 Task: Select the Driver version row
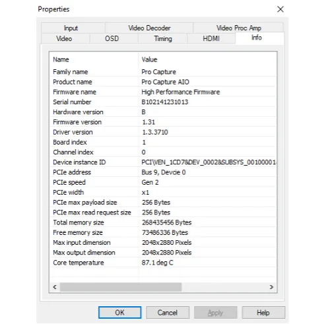[163, 132]
